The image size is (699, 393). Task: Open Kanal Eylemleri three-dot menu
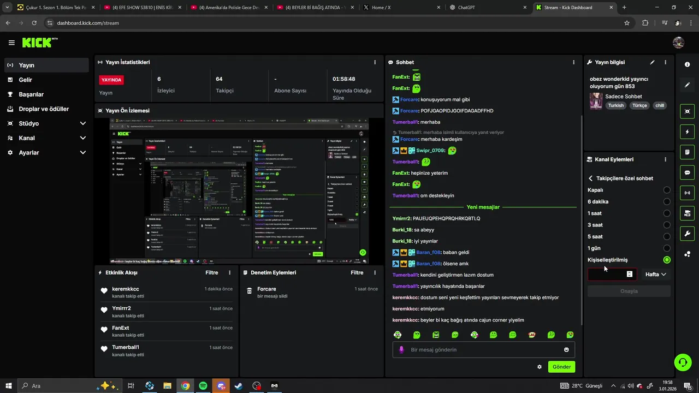pyautogui.click(x=665, y=159)
